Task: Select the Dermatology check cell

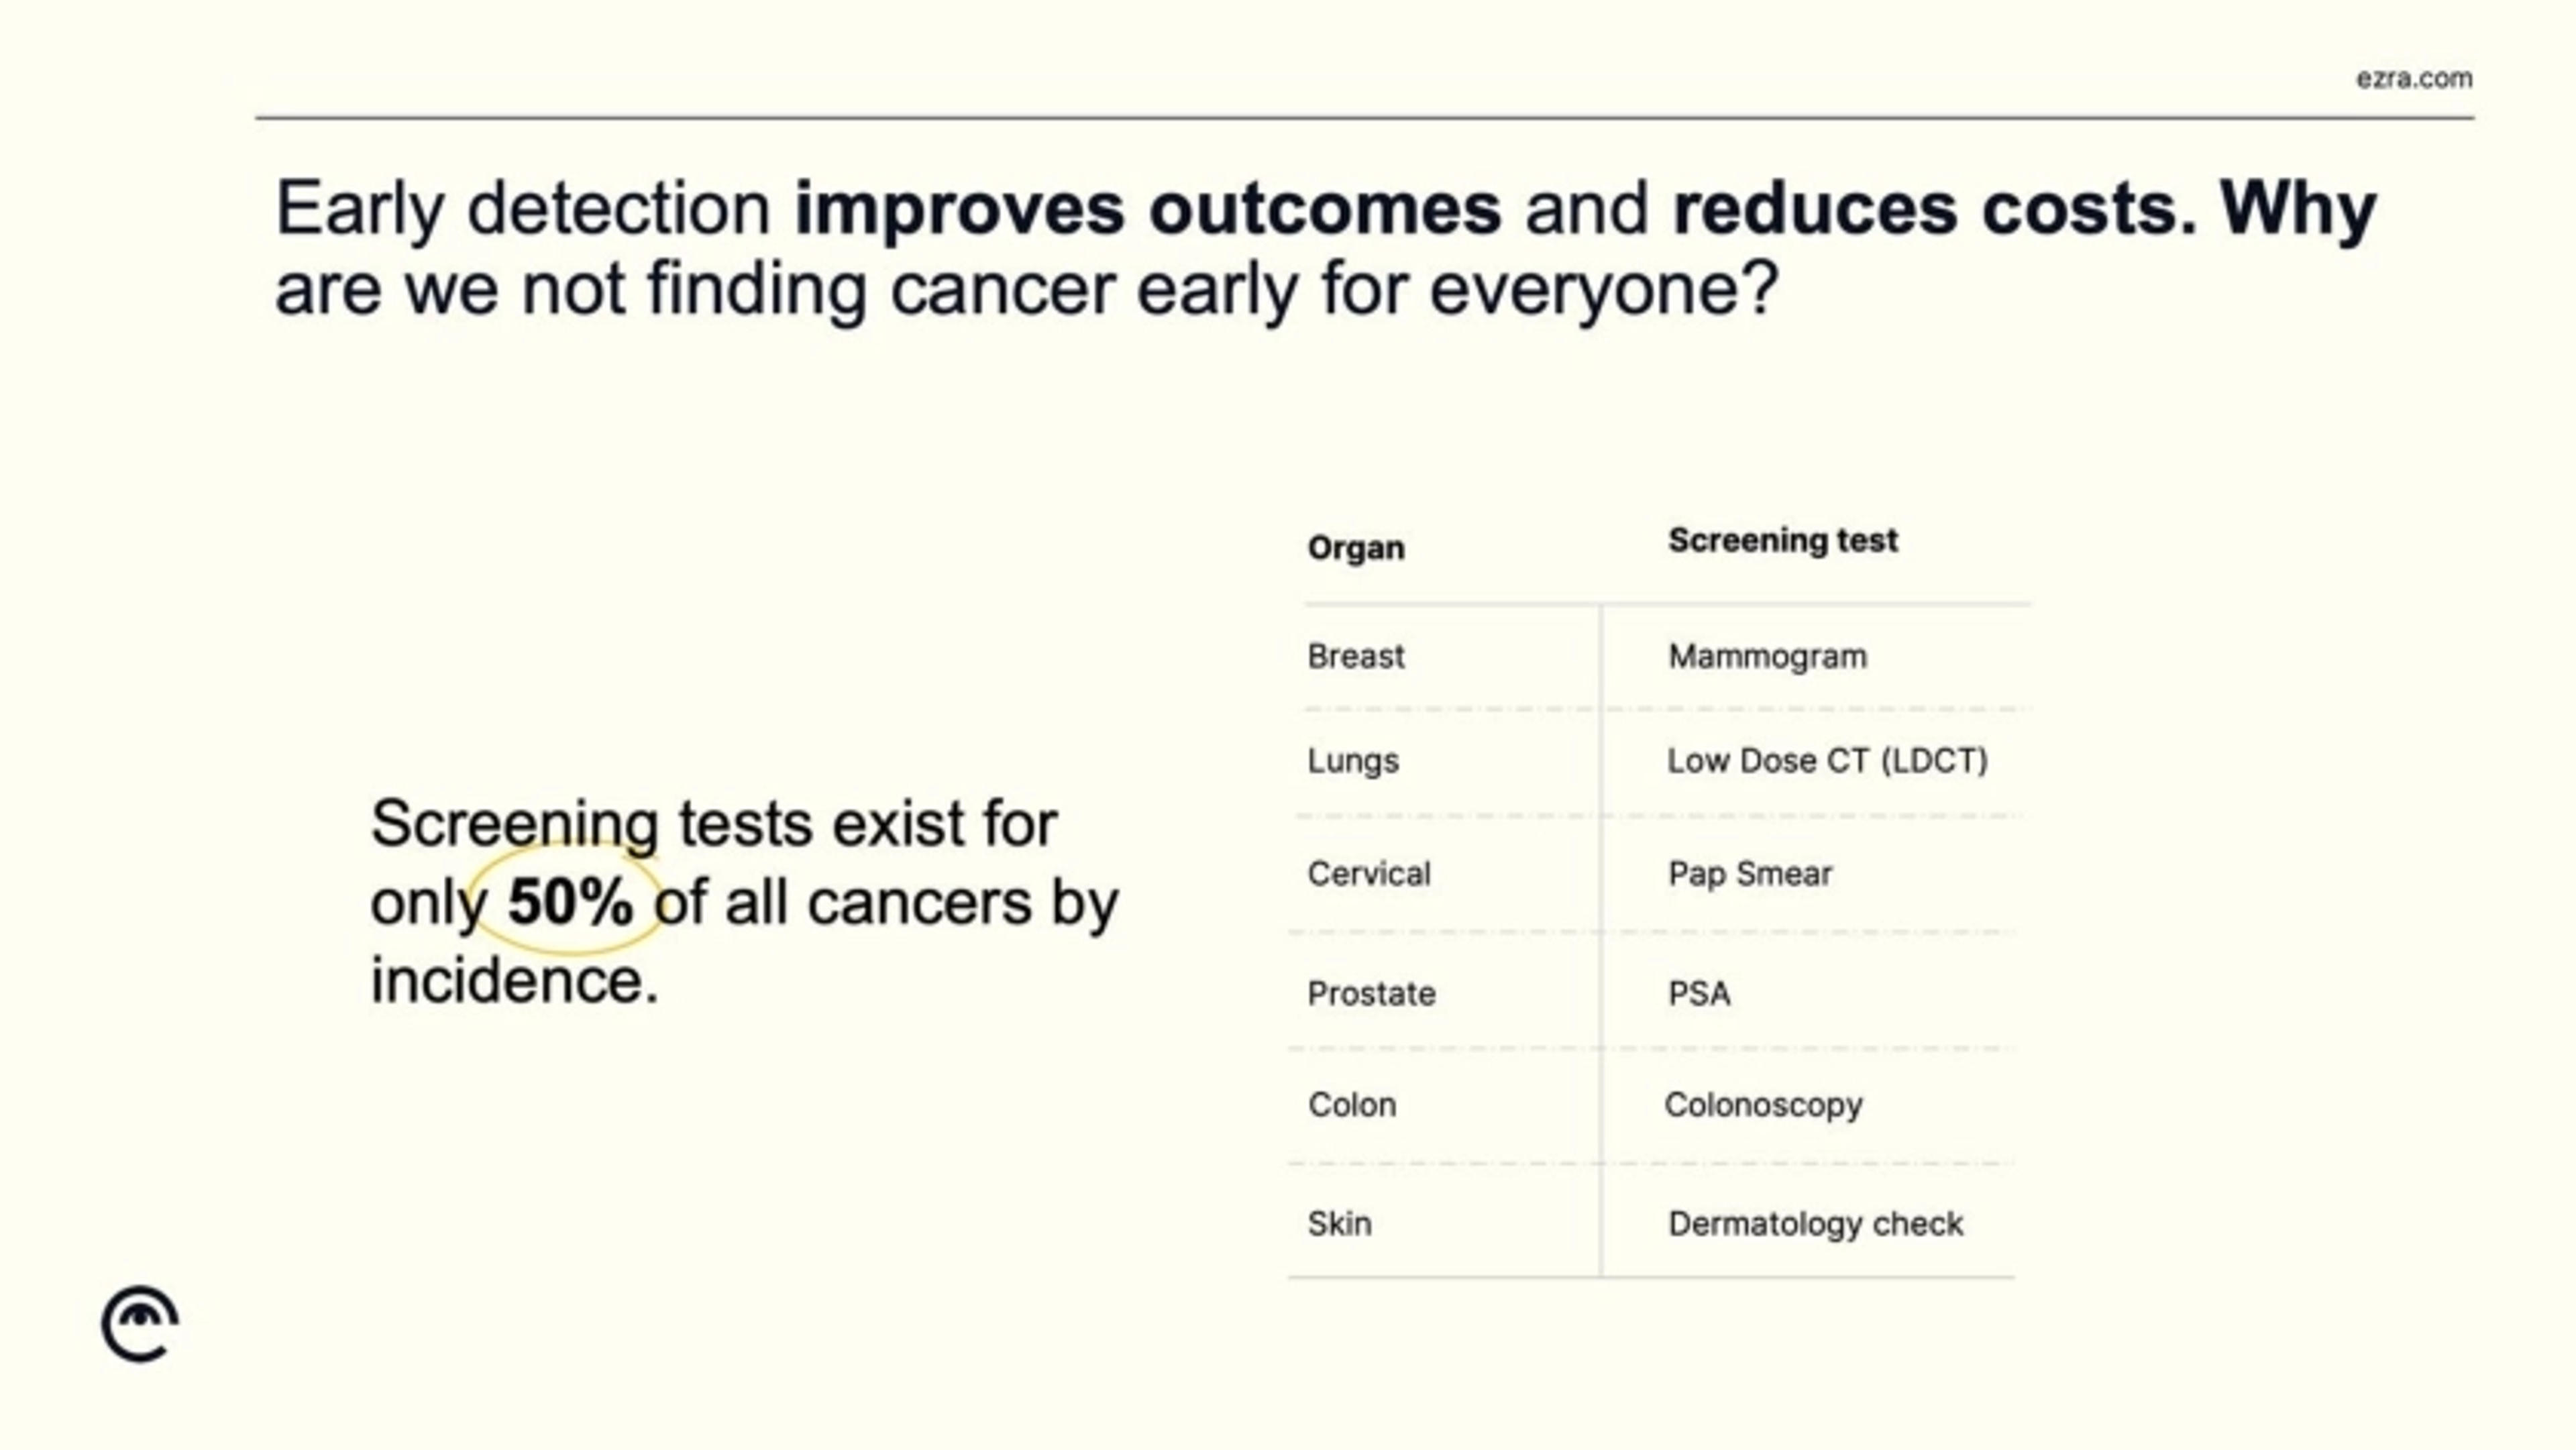Action: pos(1815,1224)
